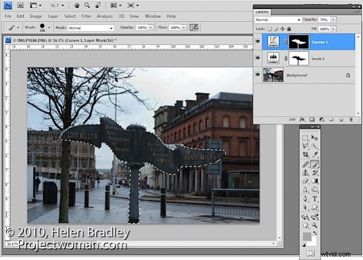The height and width of the screenshot is (260, 363).
Task: Swap foreground and background colors
Action: click(x=315, y=233)
